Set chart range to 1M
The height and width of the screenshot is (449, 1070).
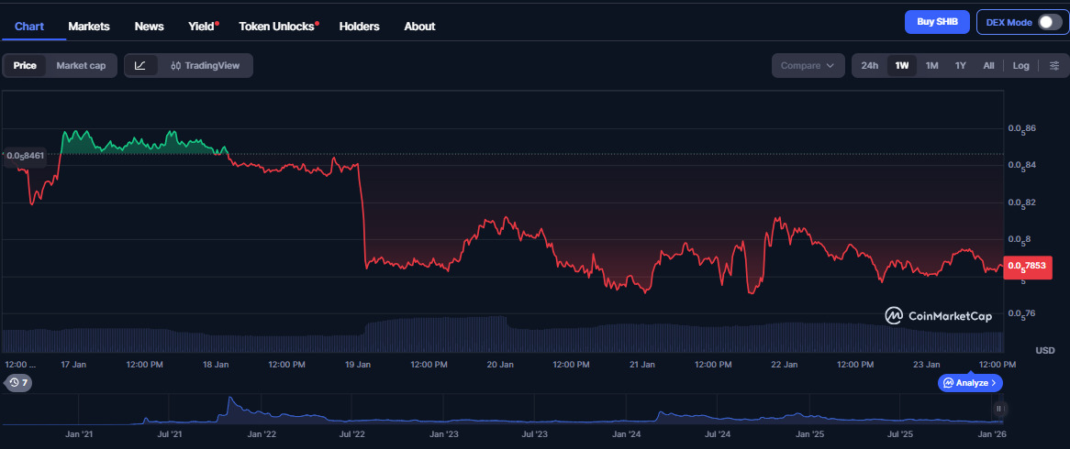point(931,65)
